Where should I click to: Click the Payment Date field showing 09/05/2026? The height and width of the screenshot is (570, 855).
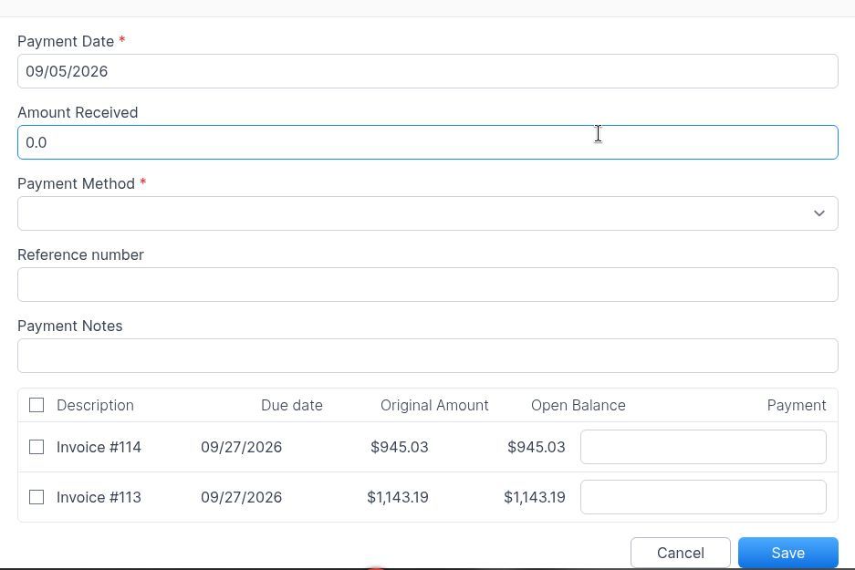click(427, 71)
